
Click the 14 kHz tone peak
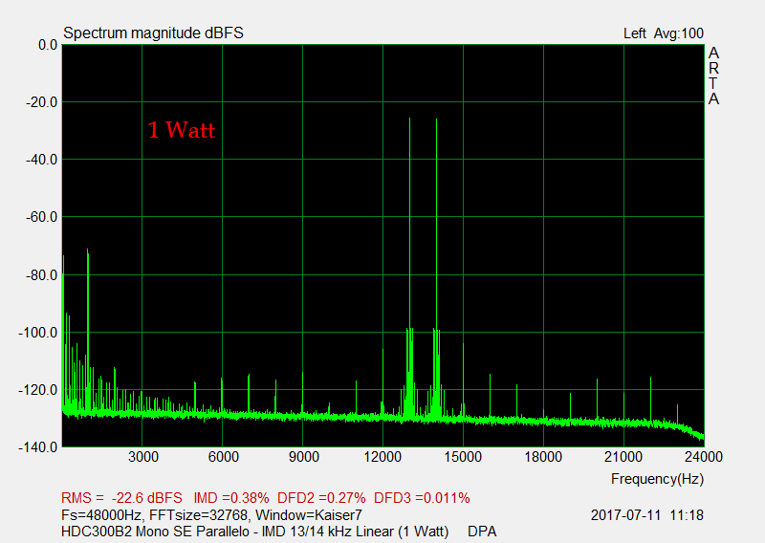[436, 119]
